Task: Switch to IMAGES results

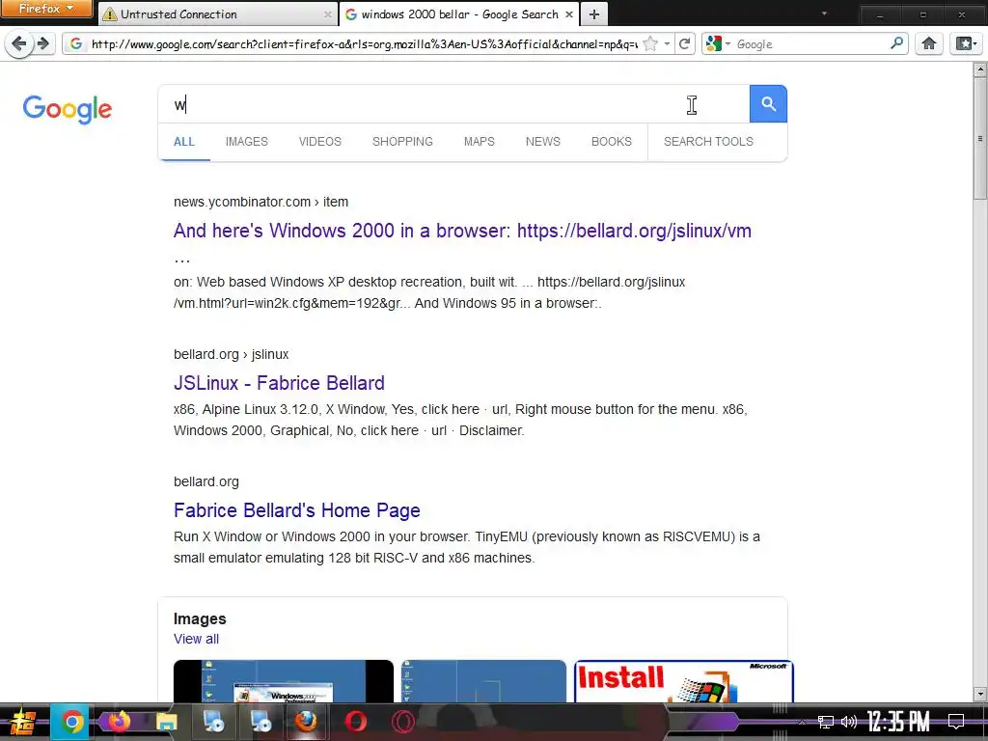Action: point(247,142)
